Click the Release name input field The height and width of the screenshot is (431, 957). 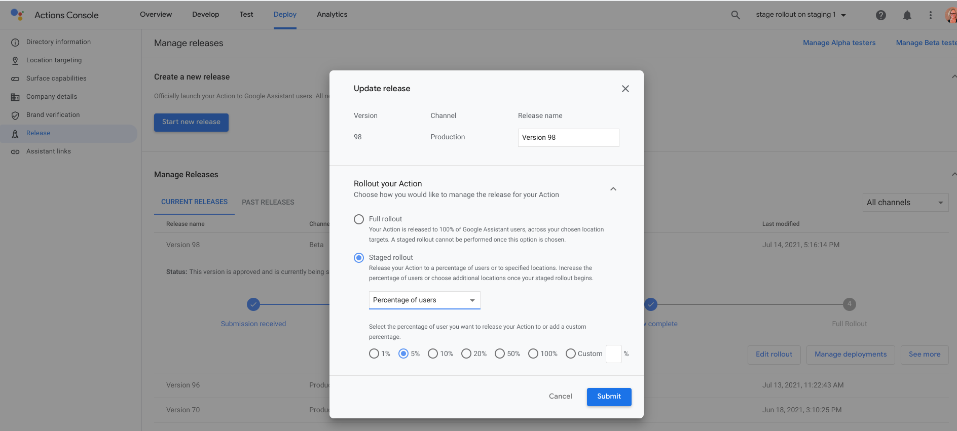coord(568,138)
